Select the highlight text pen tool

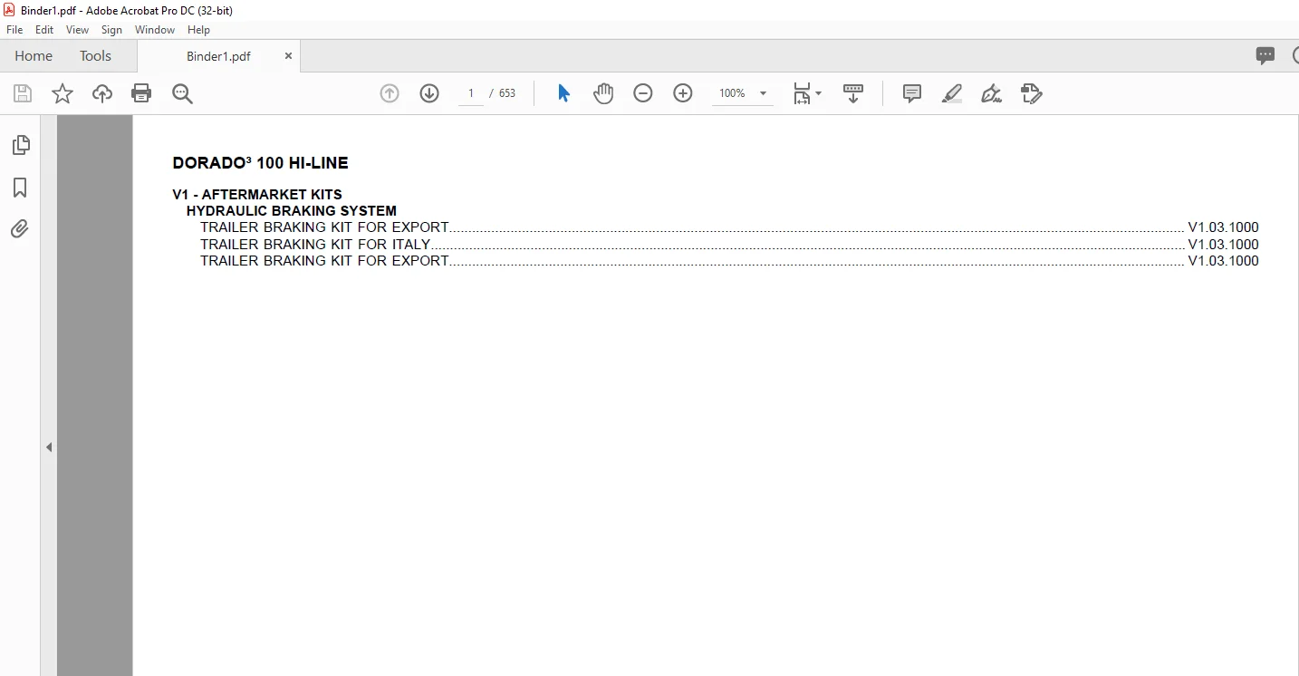coord(952,93)
